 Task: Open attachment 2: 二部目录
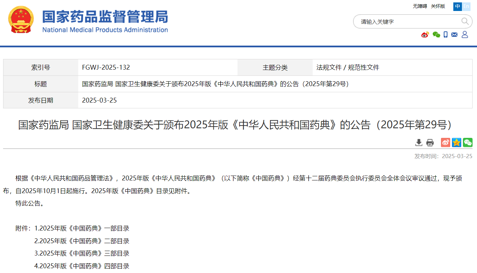82,241
